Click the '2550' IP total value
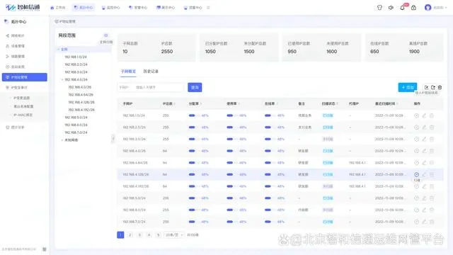 [x=167, y=52]
